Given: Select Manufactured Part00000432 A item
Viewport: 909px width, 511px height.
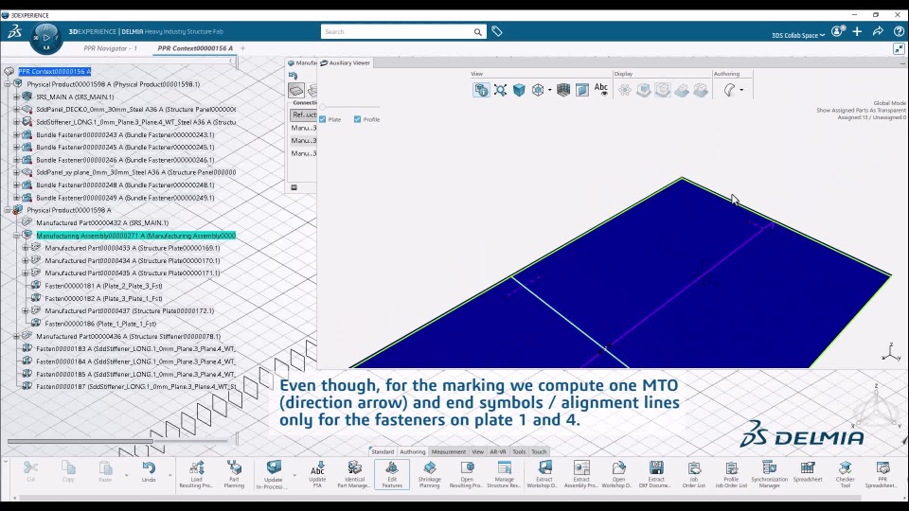Looking at the screenshot, I should (x=102, y=222).
